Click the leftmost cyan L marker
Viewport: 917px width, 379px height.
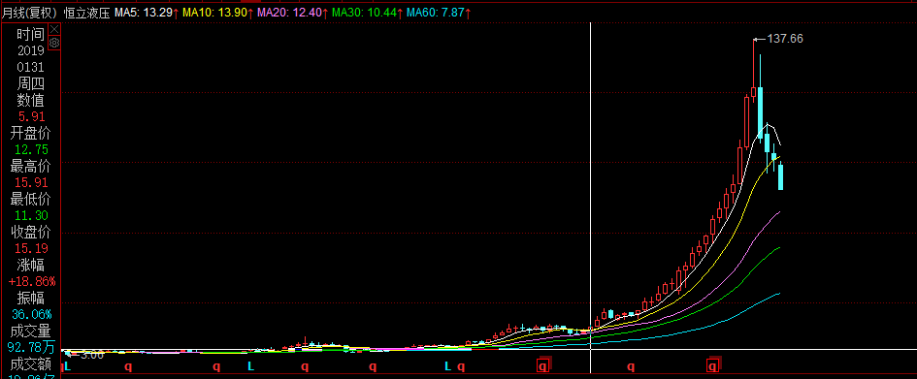pos(67,366)
